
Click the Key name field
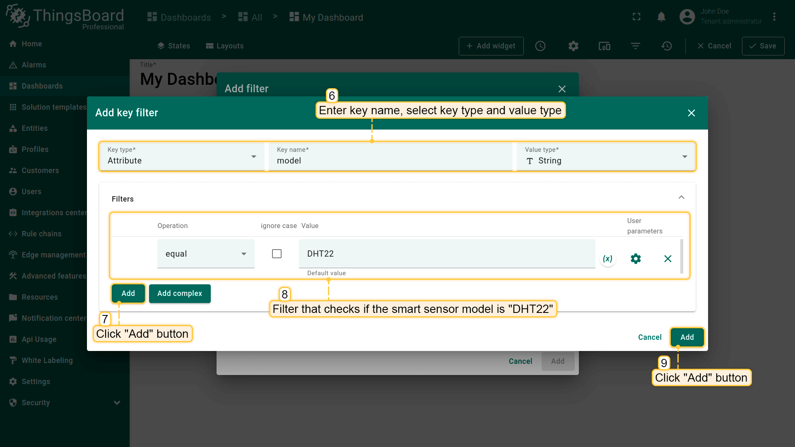coord(390,161)
